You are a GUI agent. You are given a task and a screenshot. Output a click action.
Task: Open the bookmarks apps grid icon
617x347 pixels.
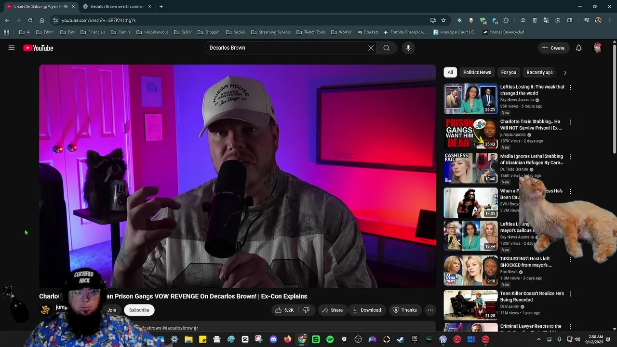[6, 32]
